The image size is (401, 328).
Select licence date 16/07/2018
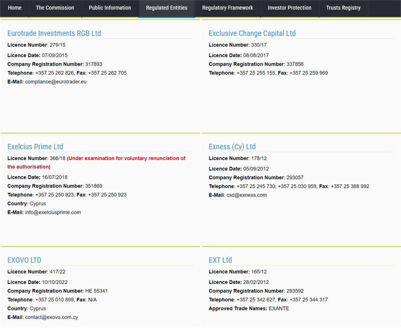tap(55, 177)
